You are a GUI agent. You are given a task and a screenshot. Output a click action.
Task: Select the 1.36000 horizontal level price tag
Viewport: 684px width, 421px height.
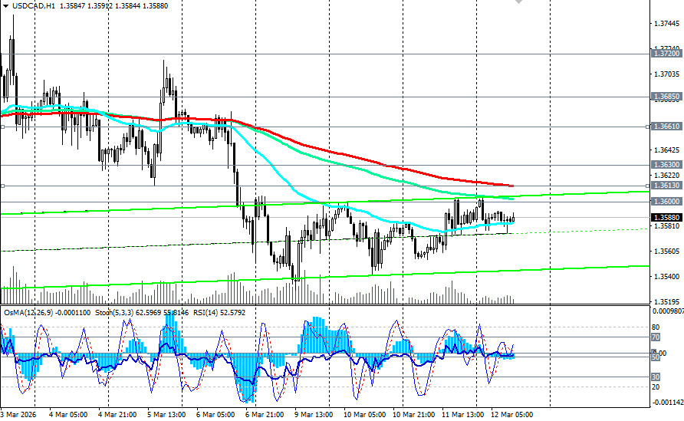pyautogui.click(x=666, y=202)
